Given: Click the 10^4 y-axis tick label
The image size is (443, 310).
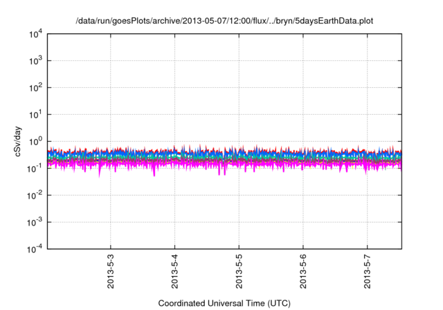Looking at the screenshot, I should (x=35, y=34).
